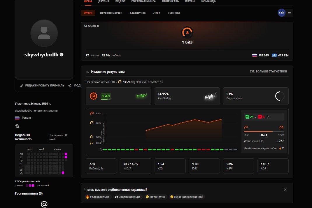Click the bar chart icon by Недавние результаты
Screen dimensions: 312x208
pos(87,72)
